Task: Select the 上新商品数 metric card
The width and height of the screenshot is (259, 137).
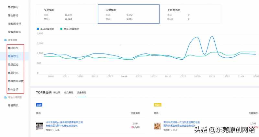Action: (190, 14)
